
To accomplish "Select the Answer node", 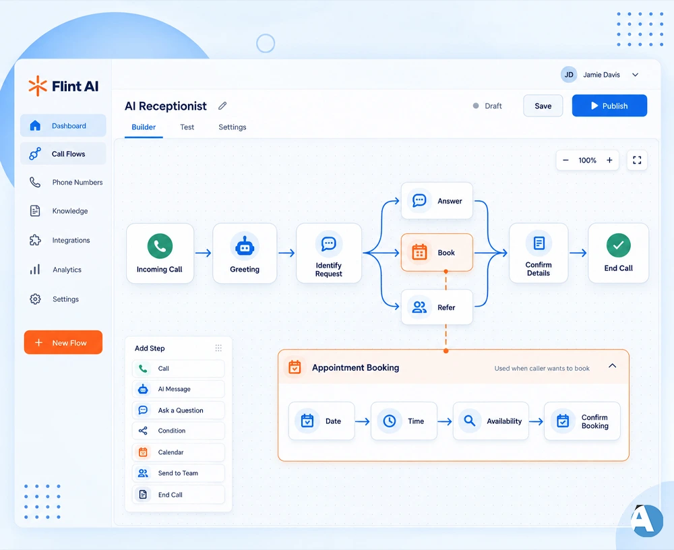I will pyautogui.click(x=437, y=201).
